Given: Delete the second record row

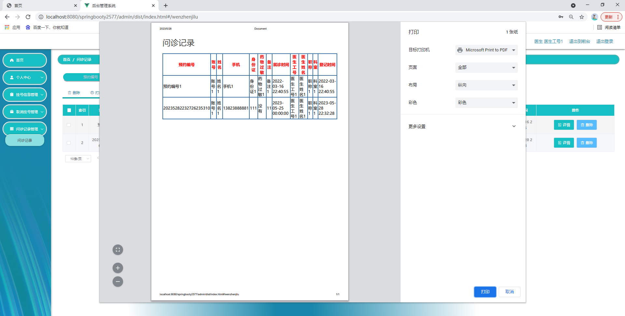Looking at the screenshot, I should point(587,143).
